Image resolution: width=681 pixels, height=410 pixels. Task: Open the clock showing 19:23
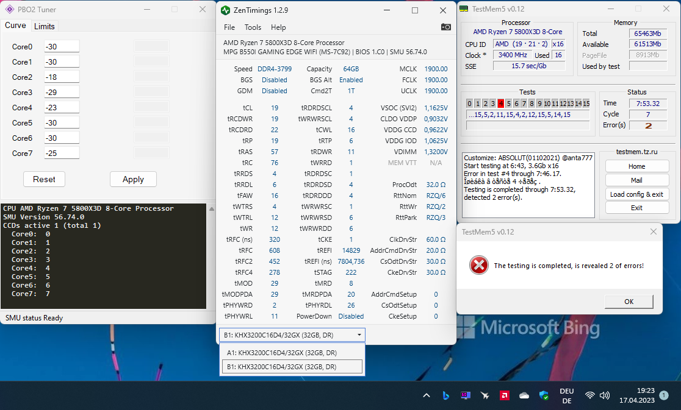point(636,395)
